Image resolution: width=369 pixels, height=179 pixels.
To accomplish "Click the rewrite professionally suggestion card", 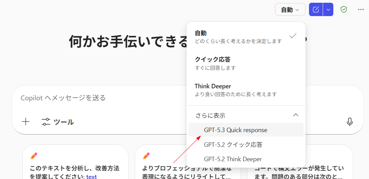I will pos(161,171).
